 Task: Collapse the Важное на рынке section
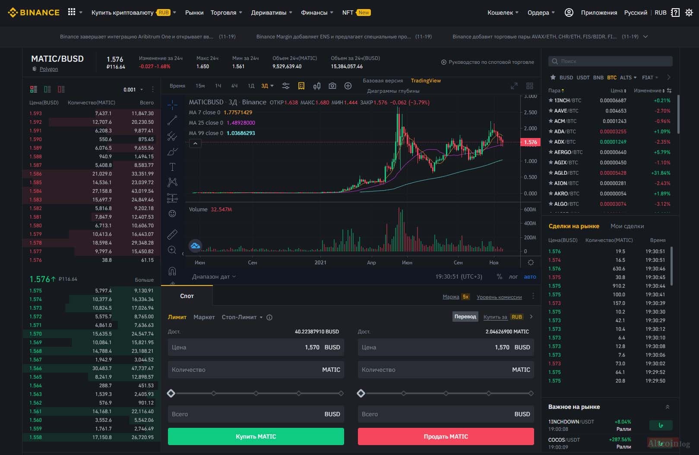(x=667, y=407)
